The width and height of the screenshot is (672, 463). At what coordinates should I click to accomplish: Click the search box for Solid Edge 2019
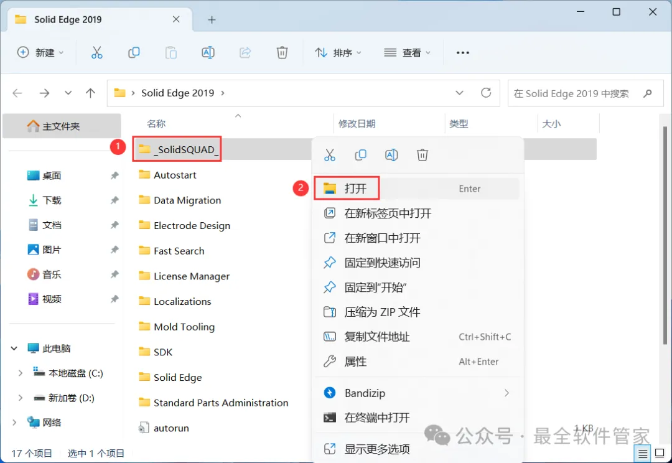[x=586, y=93]
